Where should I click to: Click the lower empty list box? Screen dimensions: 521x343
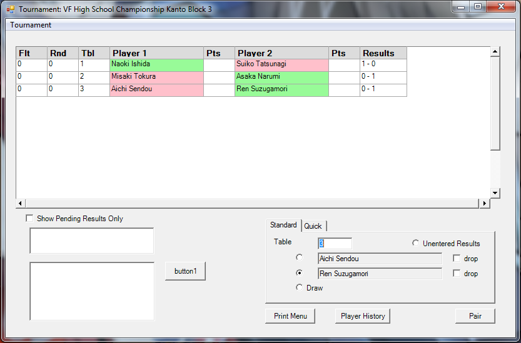click(92, 291)
